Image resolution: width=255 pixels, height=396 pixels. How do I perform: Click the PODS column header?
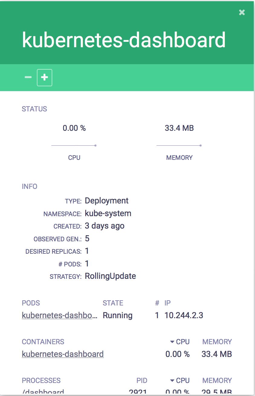click(x=31, y=303)
